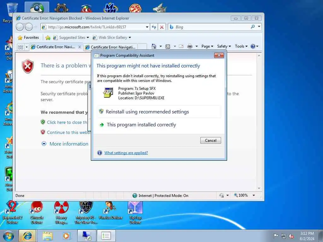Open the Print options dropdown arrow
Image resolution: width=323 pixels, height=242 pixels.
tap(197, 46)
